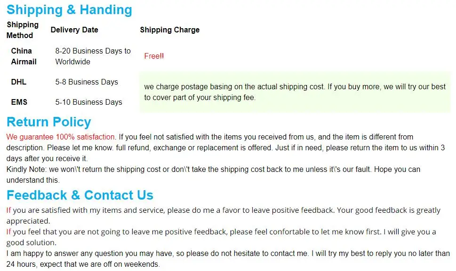Click the green postage charge note box
Screen dimensions: 456x271
[295, 92]
